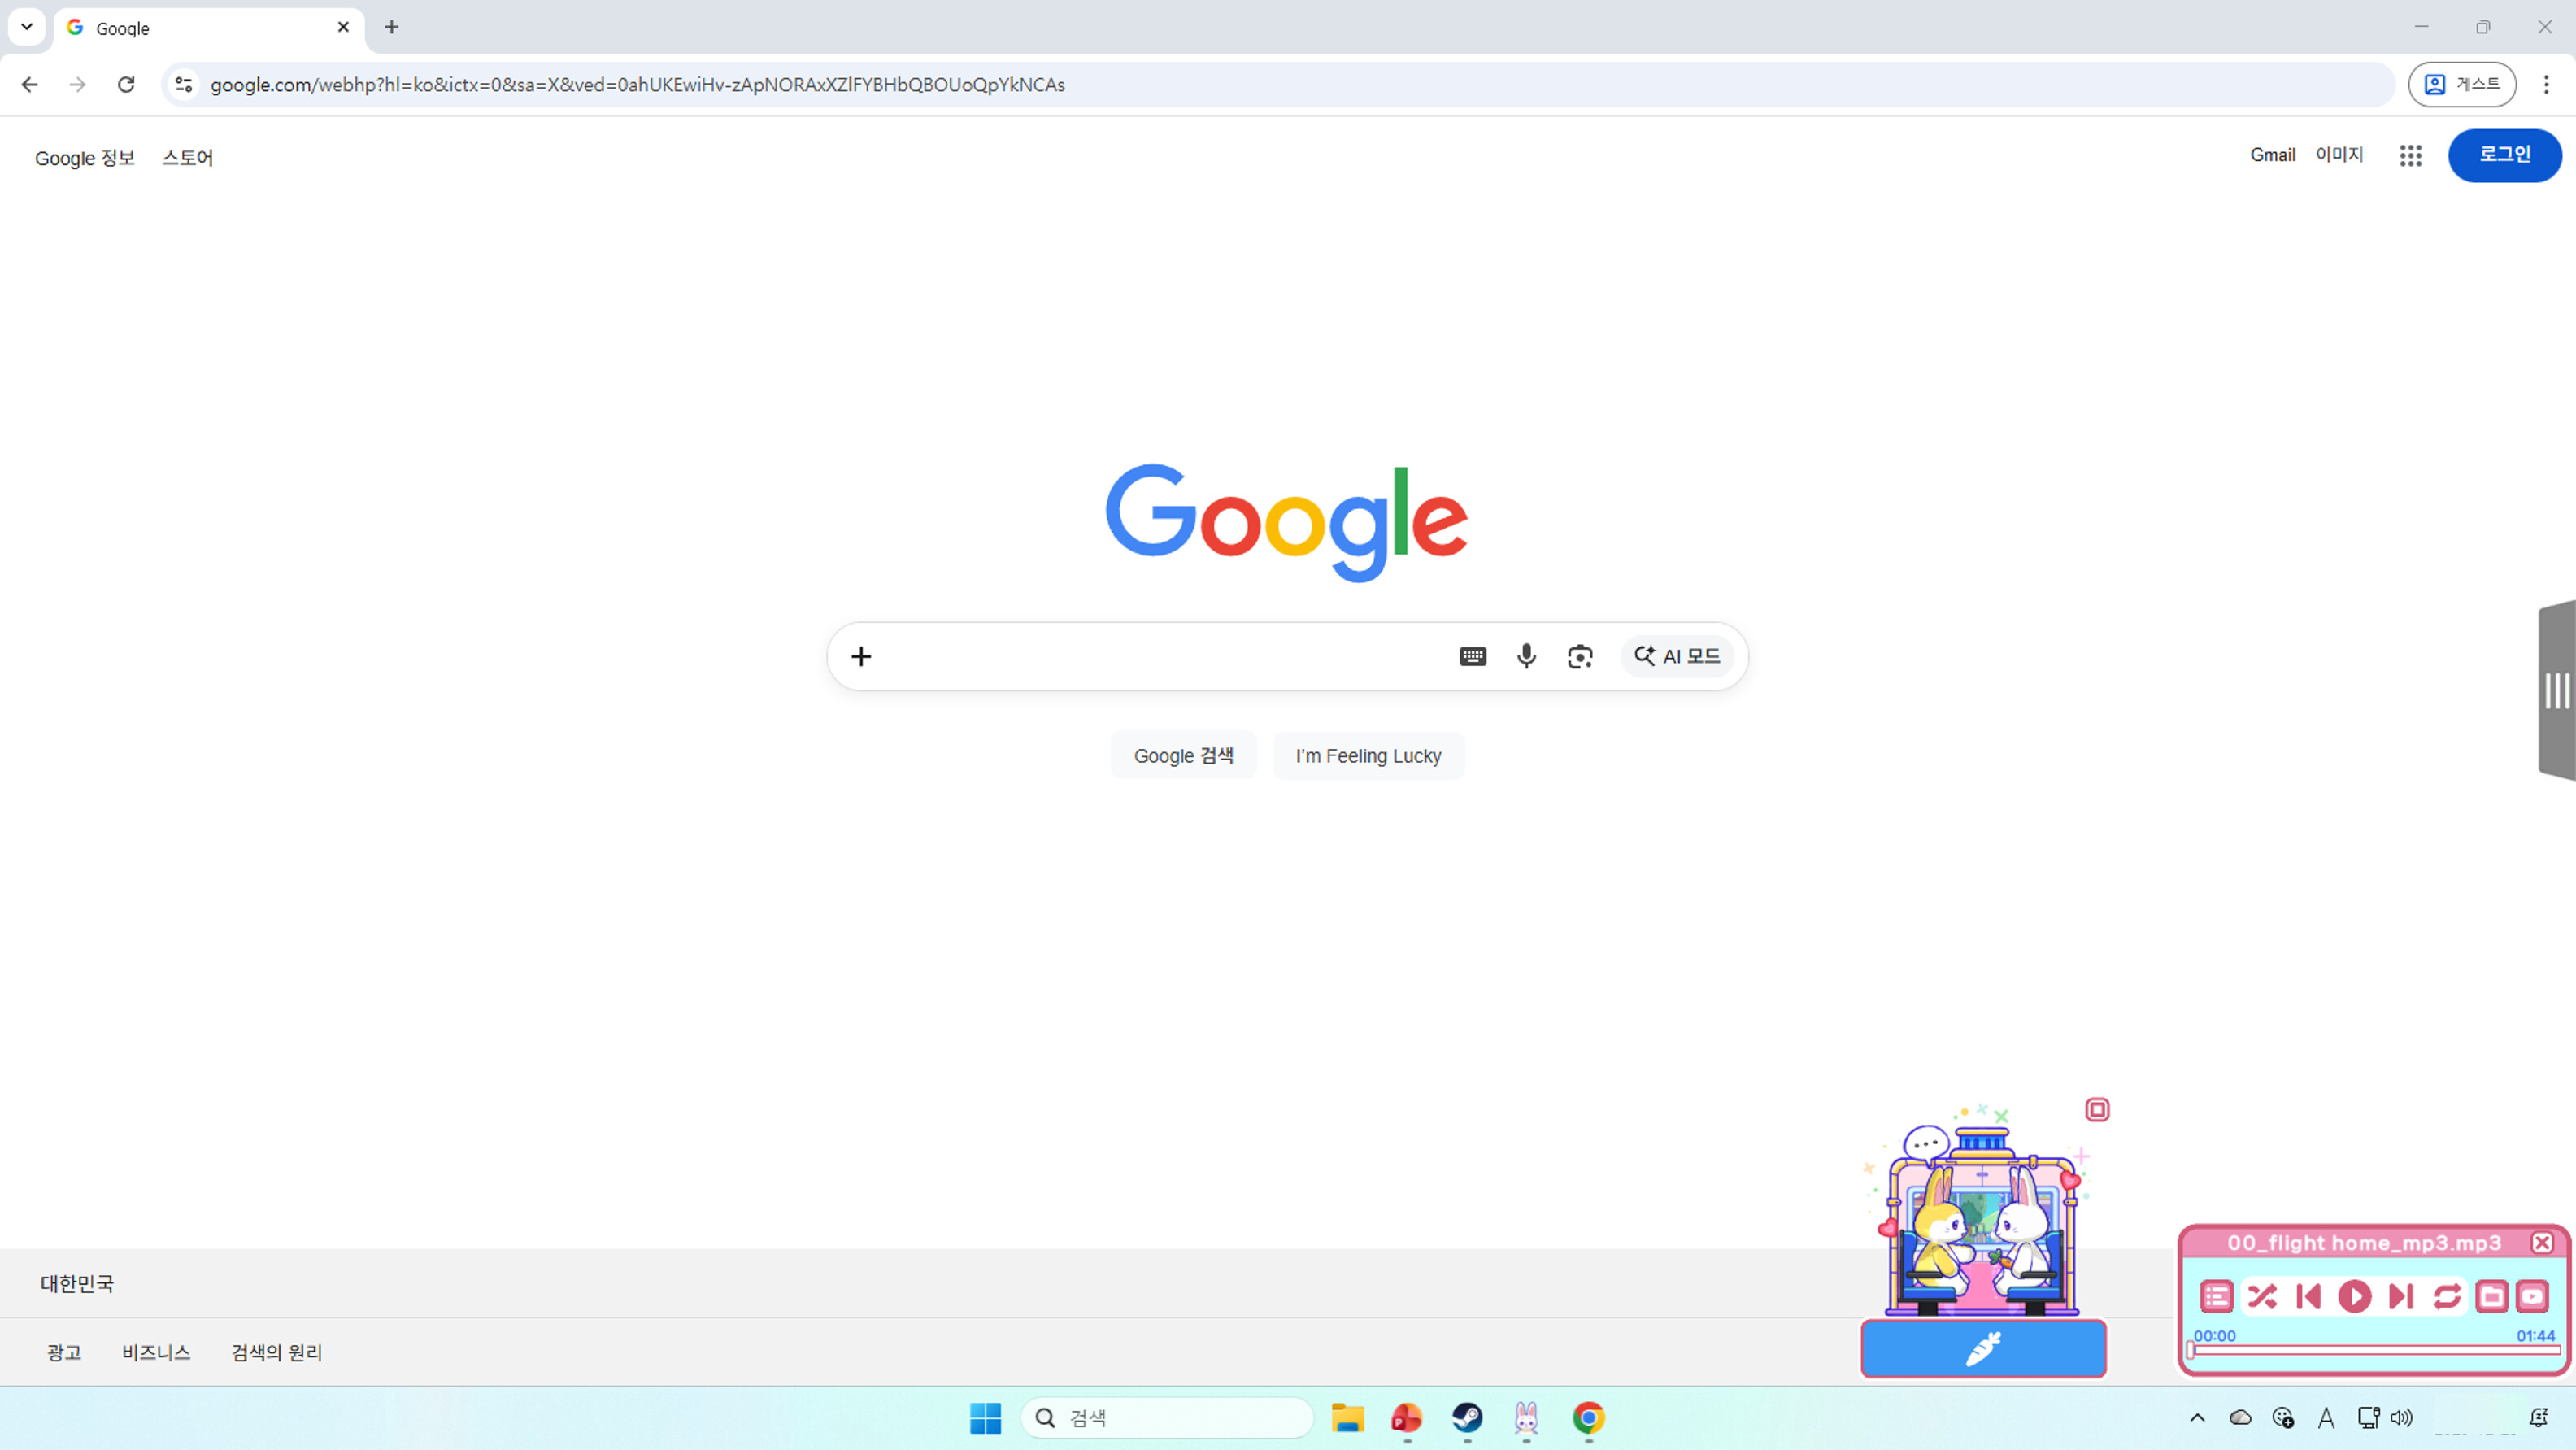Open the 스토어 link in the top bar
2576x1450 pixels.
coord(187,158)
